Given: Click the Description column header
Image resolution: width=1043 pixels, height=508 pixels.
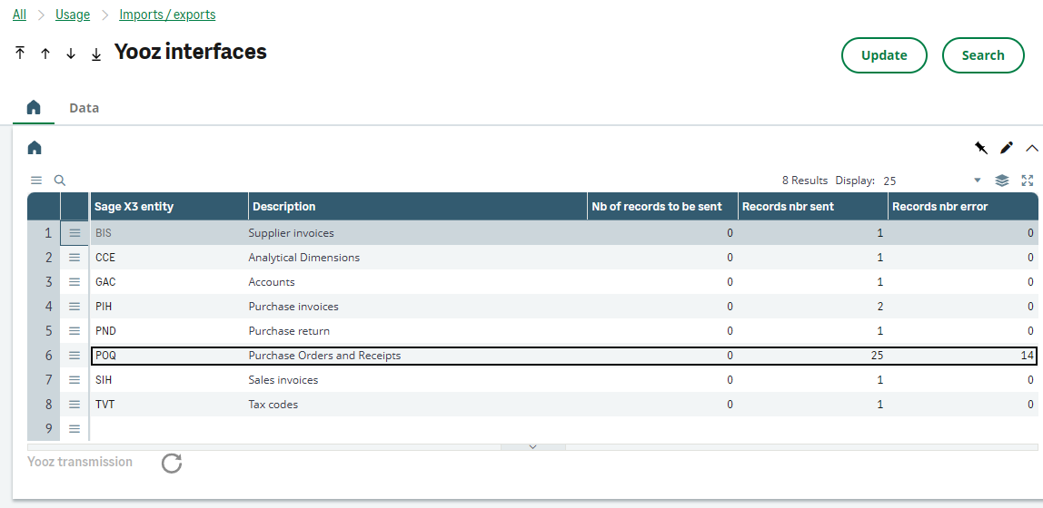Looking at the screenshot, I should 417,207.
